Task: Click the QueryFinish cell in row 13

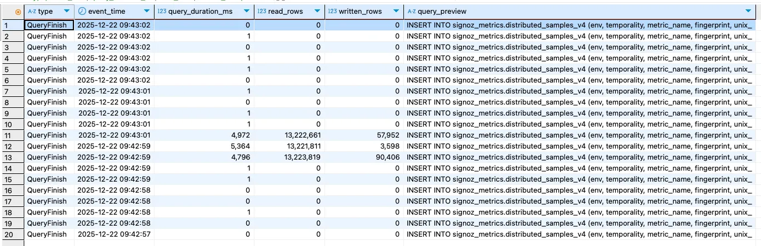Action: (49, 157)
